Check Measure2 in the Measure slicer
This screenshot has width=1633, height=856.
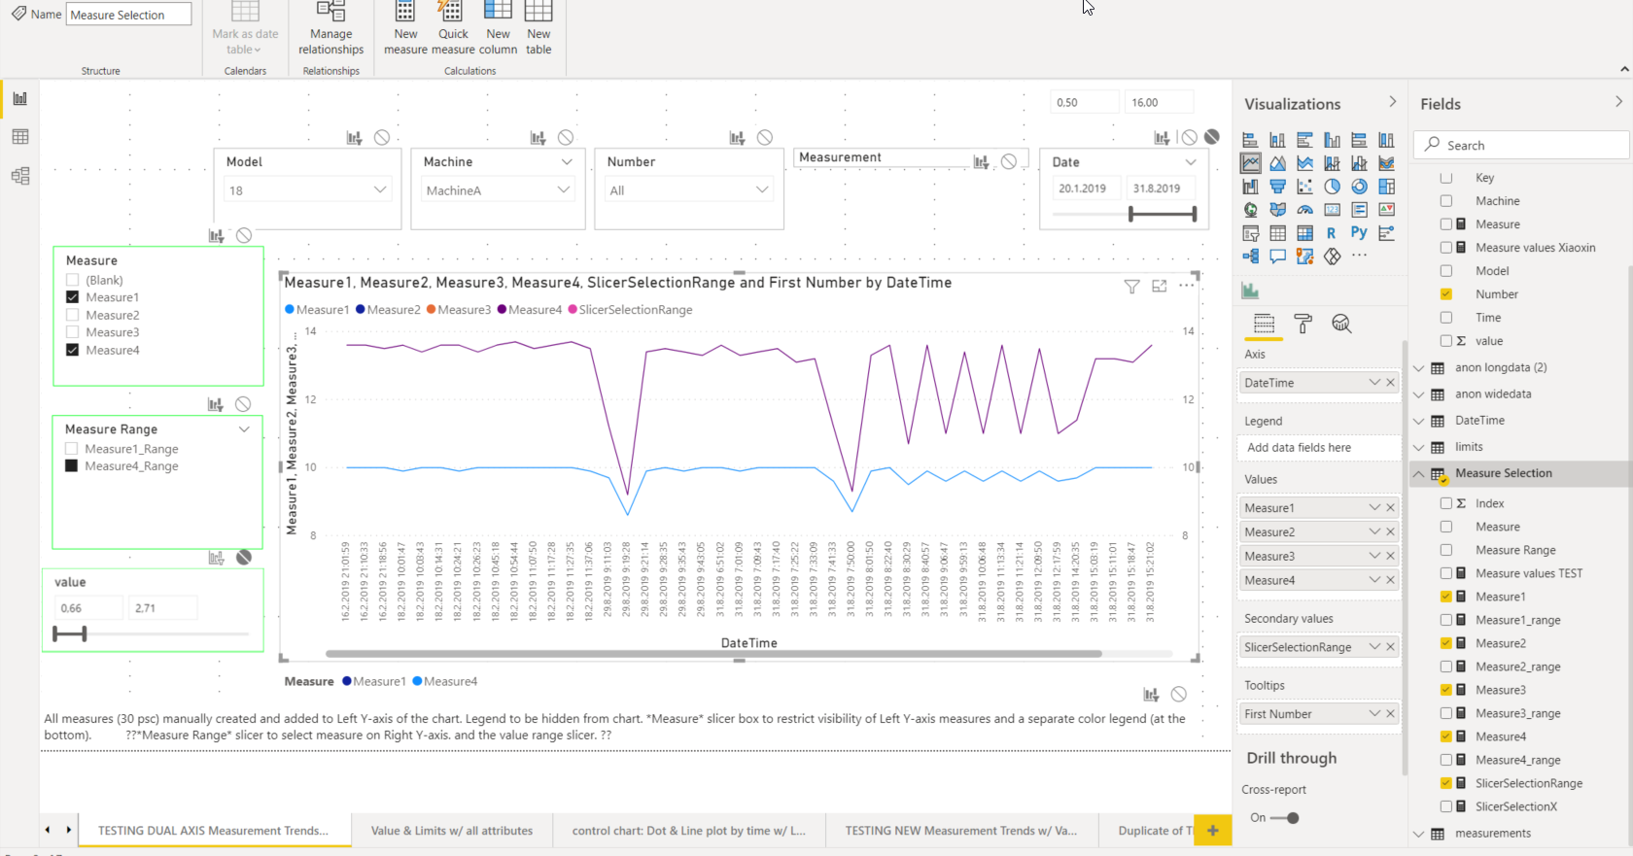click(72, 315)
